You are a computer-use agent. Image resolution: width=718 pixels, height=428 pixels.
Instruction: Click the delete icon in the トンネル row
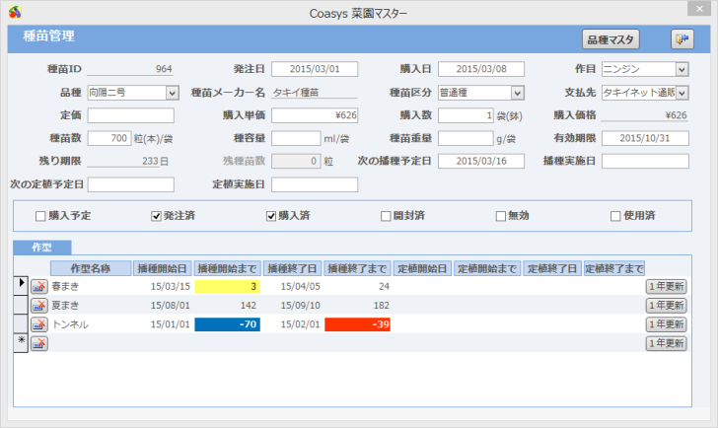tap(40, 323)
